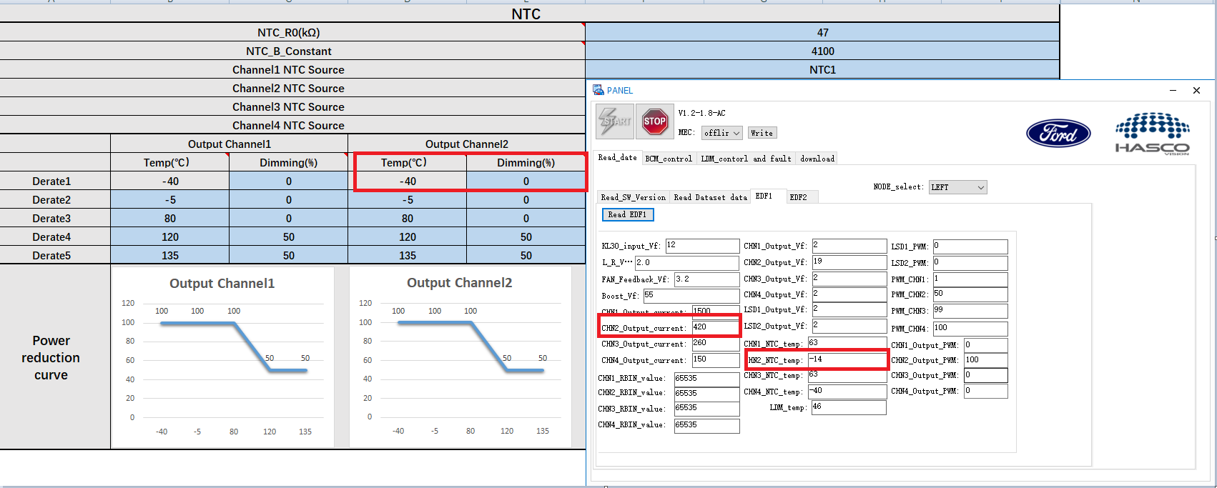Switch to the BCM_control tab

(x=668, y=159)
